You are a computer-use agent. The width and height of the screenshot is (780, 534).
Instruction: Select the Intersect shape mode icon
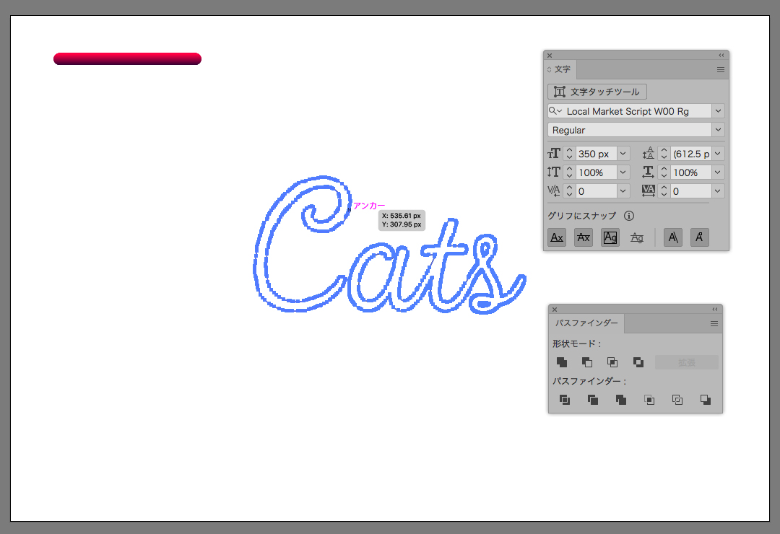point(612,362)
